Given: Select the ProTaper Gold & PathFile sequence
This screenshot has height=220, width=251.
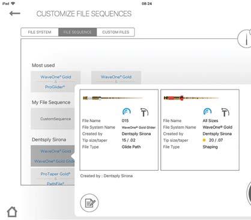Looking at the screenshot, I should coord(53,177).
